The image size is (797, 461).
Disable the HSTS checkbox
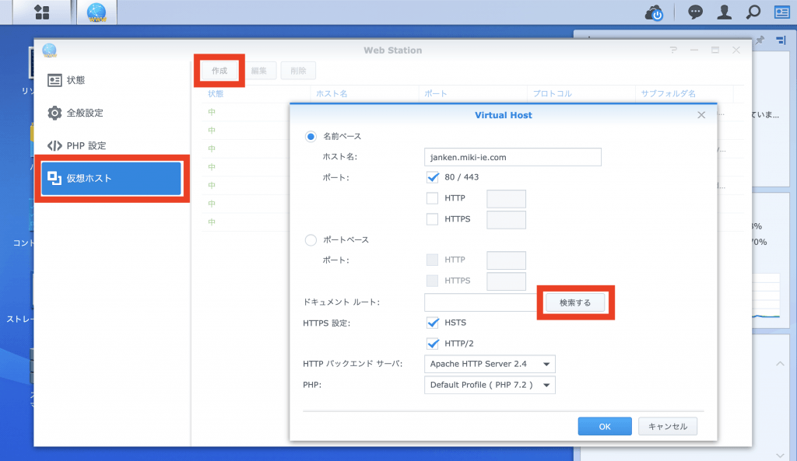pos(434,323)
